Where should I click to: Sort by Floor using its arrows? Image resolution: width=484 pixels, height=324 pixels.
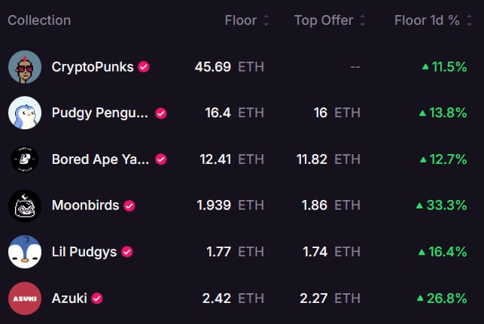(x=266, y=20)
